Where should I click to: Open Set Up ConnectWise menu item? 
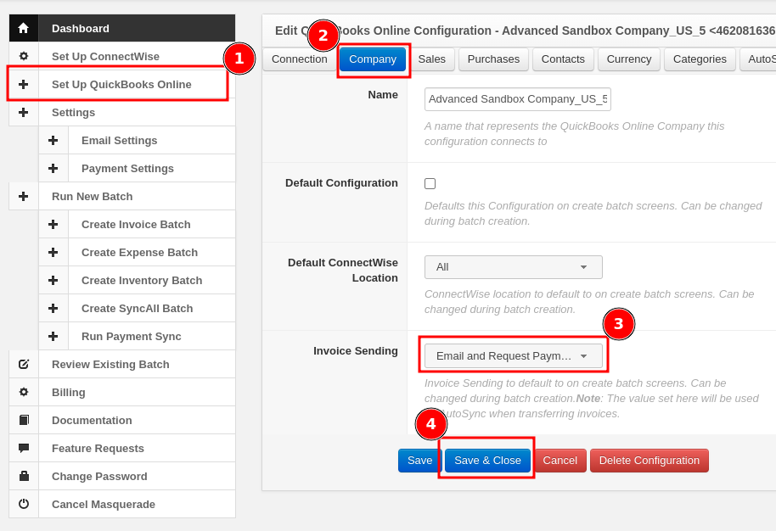(137, 56)
